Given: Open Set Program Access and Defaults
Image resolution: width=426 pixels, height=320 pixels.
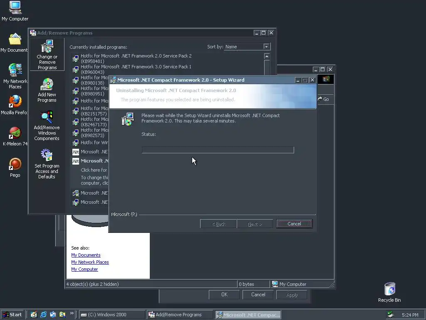Looking at the screenshot, I should pyautogui.click(x=47, y=164).
